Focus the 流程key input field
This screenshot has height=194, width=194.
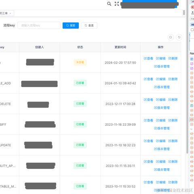(x=39, y=25)
